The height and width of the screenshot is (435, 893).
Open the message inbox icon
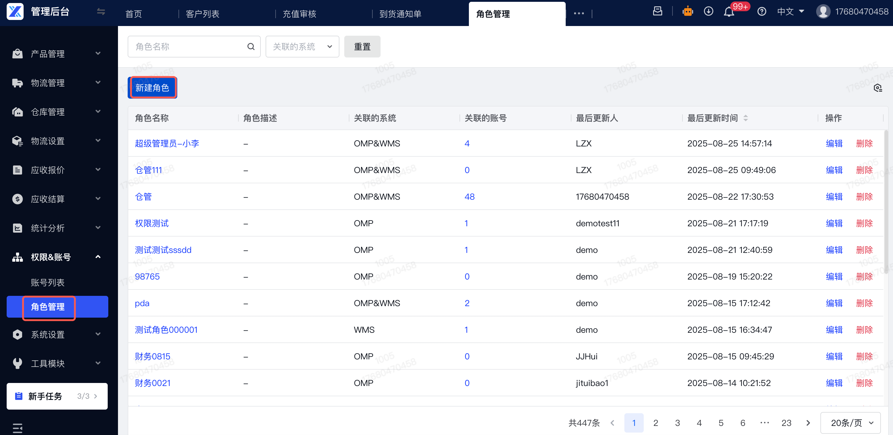(x=657, y=11)
